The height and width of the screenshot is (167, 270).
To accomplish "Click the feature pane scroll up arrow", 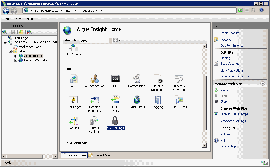I will pos(204,46).
